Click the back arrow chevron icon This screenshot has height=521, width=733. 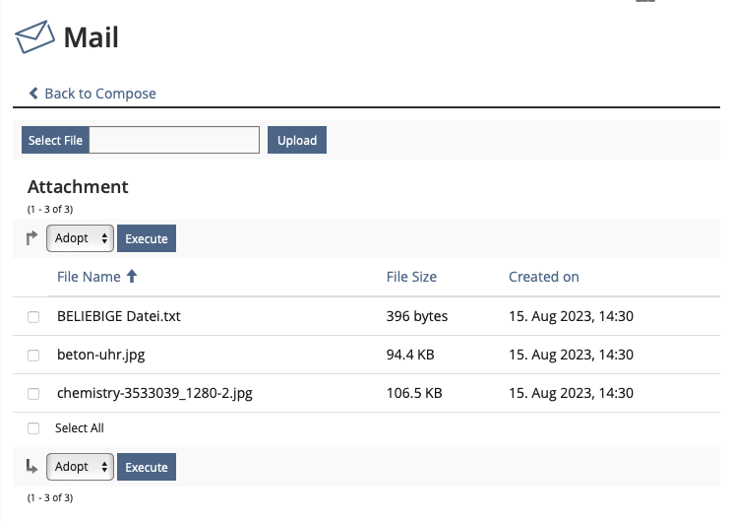coord(33,94)
